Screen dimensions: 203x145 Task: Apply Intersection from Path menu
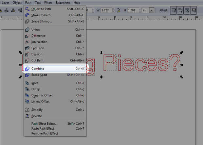(55, 42)
